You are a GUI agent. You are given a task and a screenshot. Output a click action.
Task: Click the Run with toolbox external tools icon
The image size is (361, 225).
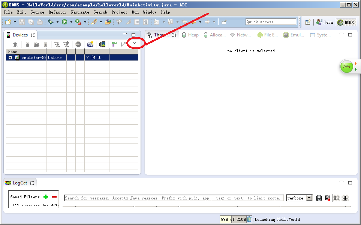click(78, 22)
